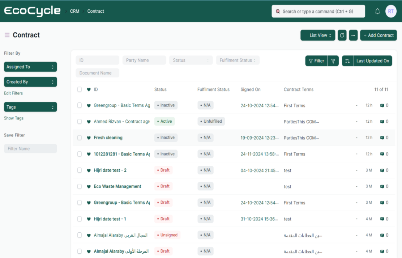Toggle the sidebar hamburger icon
The image size is (402, 258).
tap(7, 35)
